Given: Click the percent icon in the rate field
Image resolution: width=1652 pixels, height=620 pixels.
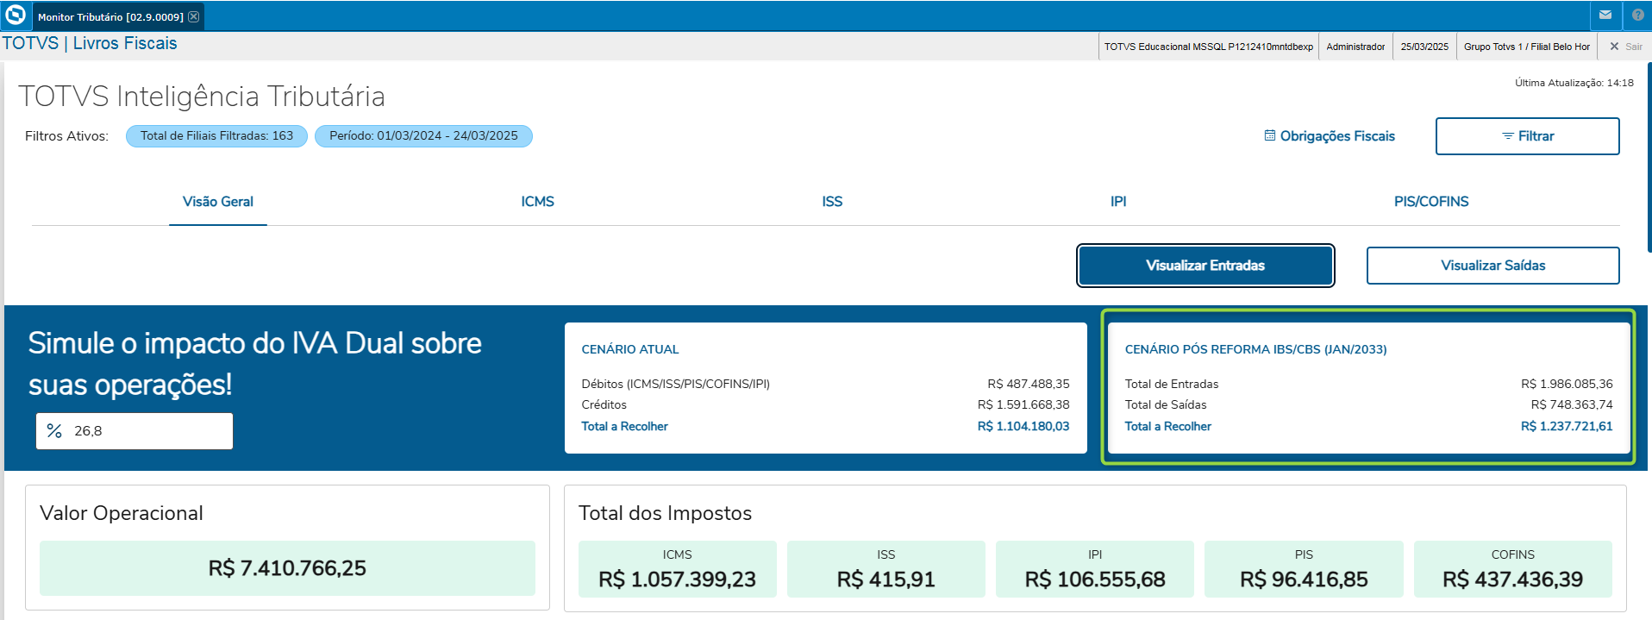Looking at the screenshot, I should click(x=54, y=431).
